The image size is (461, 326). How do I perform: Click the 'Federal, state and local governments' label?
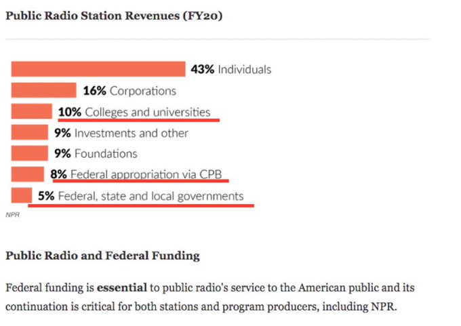point(151,196)
